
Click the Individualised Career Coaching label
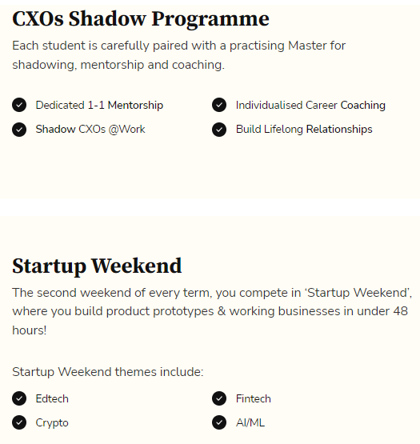[310, 105]
